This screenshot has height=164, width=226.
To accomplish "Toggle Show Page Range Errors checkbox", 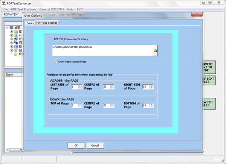I will (x=56, y=62).
